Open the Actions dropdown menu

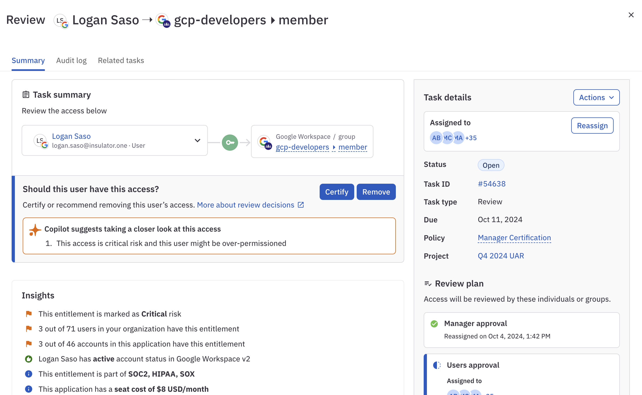(596, 97)
